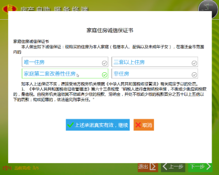The height and width of the screenshot is (175, 219).
Task: Click the green checkmark icon on continue button
Action: (x=70, y=125)
